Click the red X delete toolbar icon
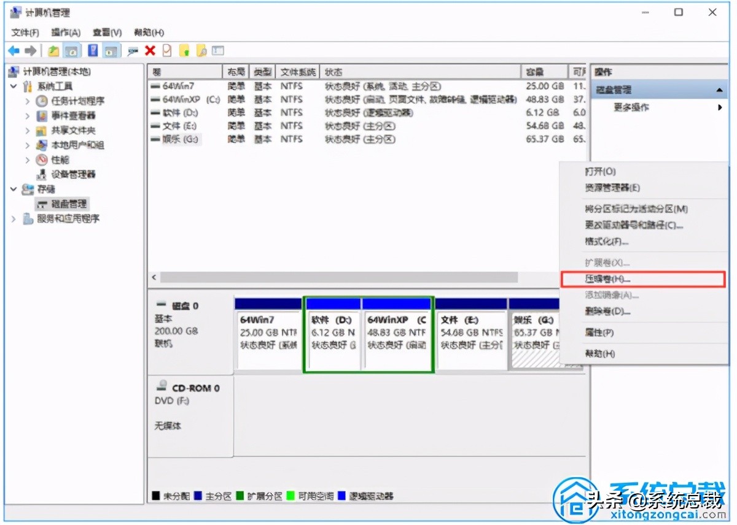The width and height of the screenshot is (737, 525). (x=152, y=50)
